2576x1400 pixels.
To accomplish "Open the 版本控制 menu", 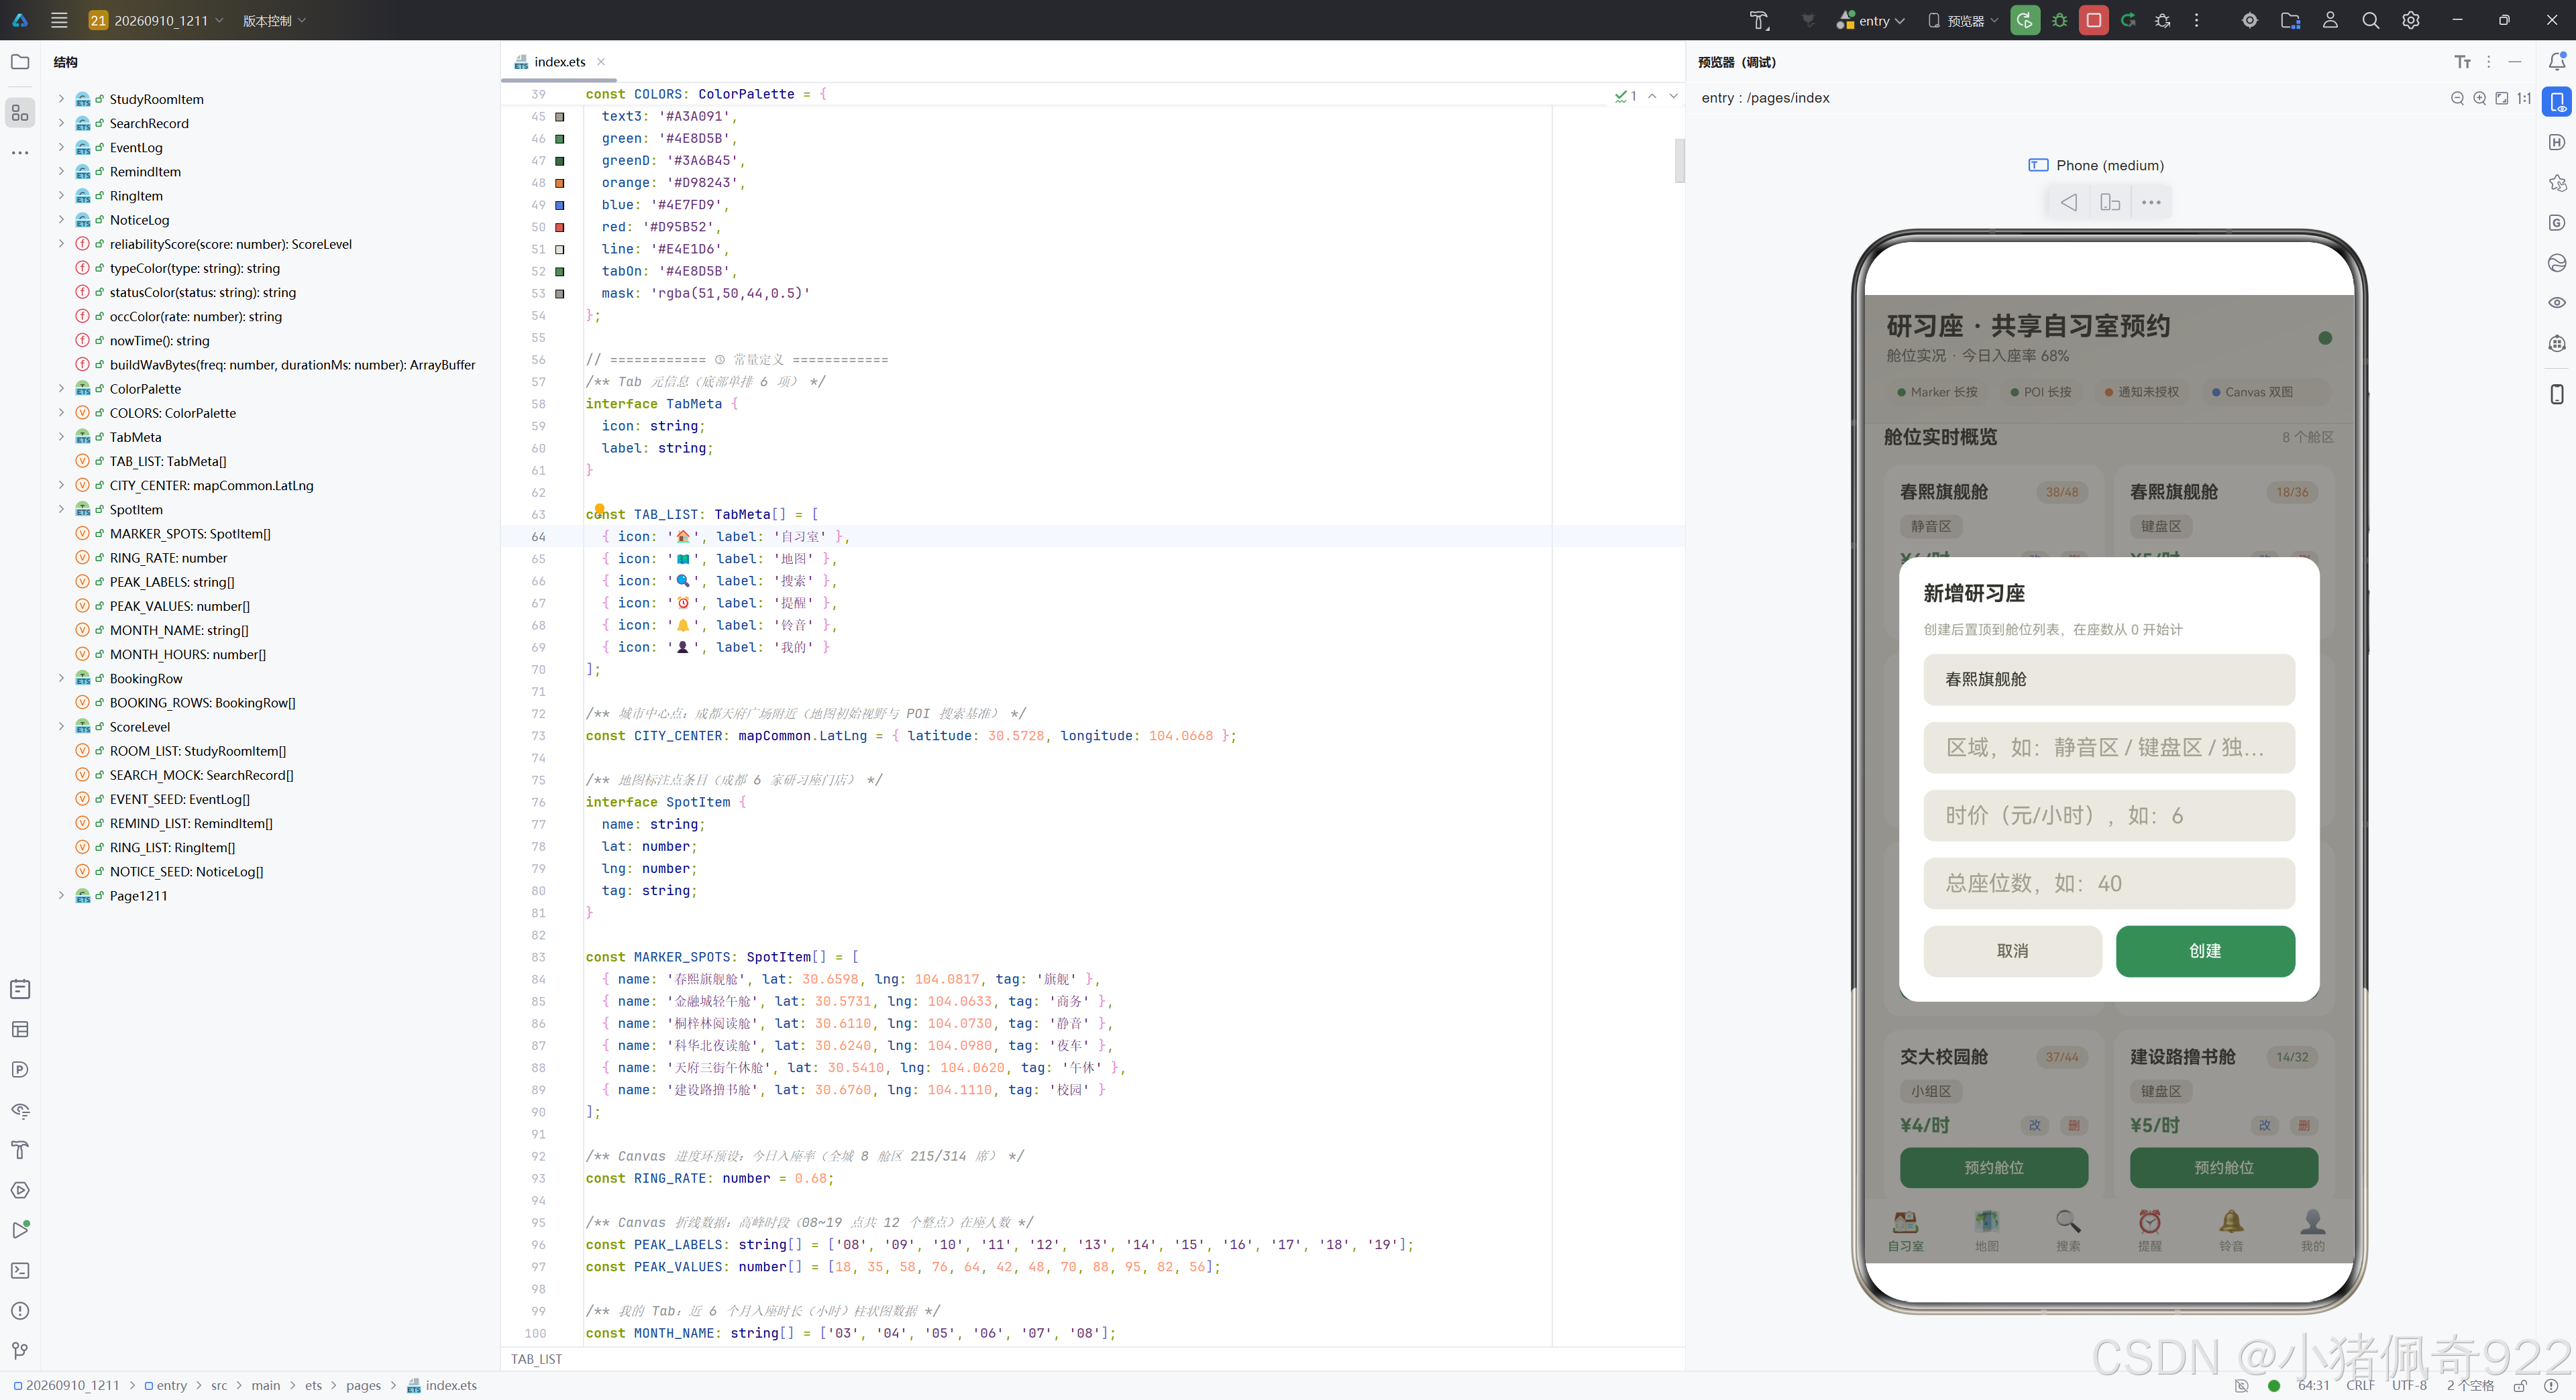I will [x=274, y=20].
